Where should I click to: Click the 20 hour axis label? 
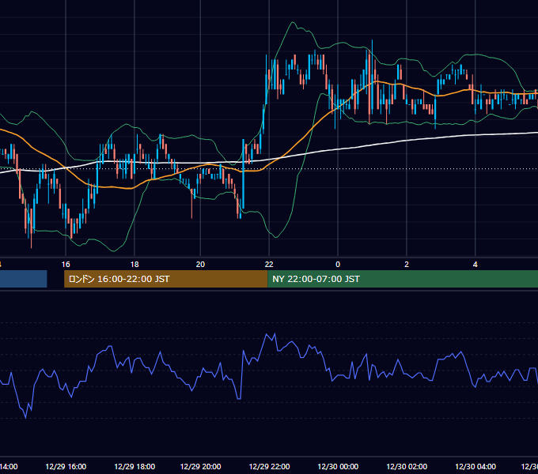point(200,265)
